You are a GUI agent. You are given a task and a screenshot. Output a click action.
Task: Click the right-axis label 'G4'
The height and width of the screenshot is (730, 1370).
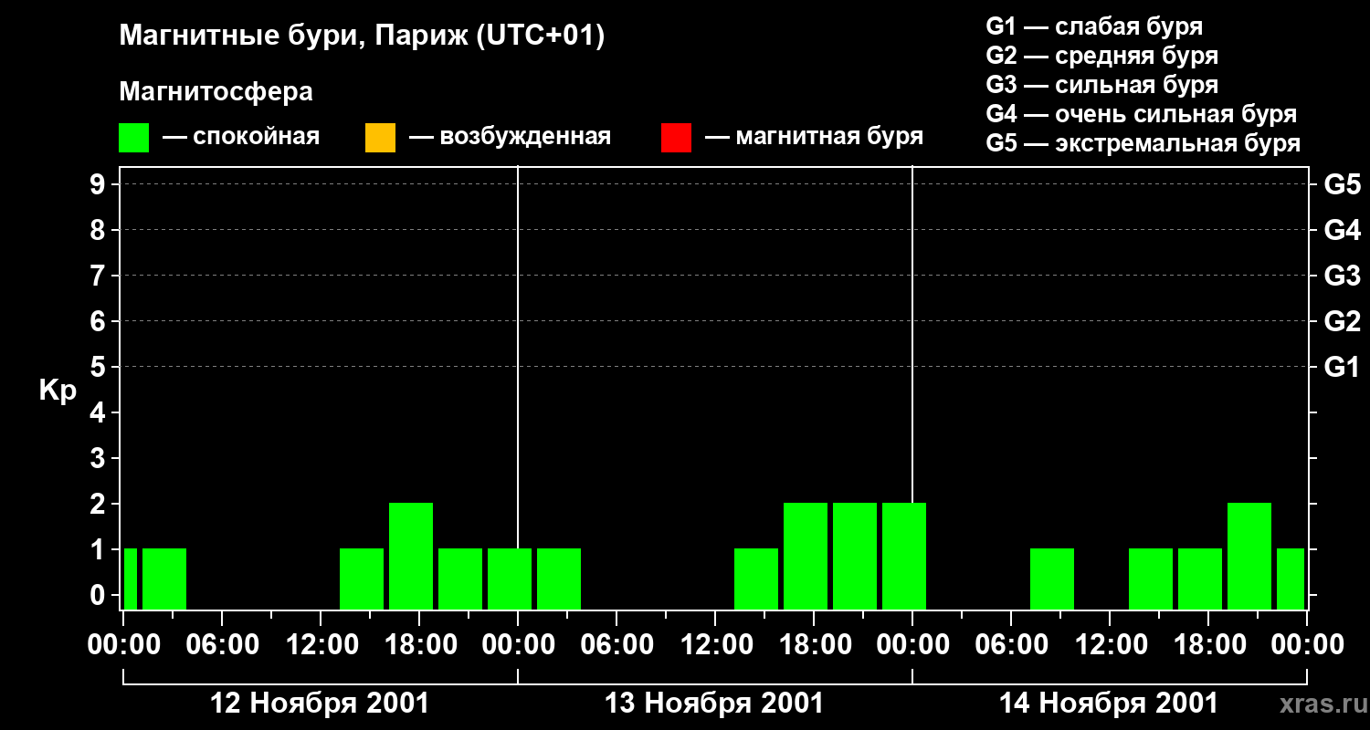pyautogui.click(x=1342, y=230)
